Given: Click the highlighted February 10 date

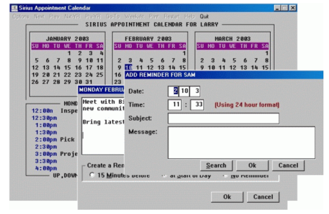Looking at the screenshot, I should (x=128, y=68).
